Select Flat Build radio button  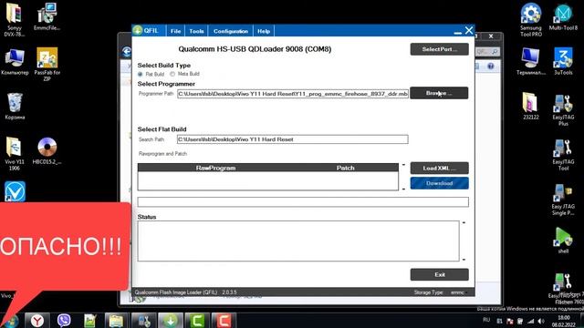pos(141,74)
